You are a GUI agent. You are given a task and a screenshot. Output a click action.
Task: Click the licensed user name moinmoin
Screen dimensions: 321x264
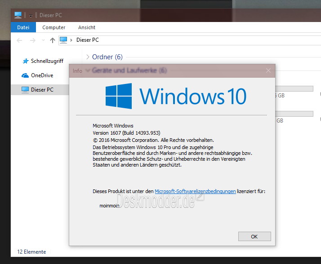109,206
